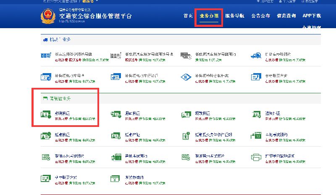Open the 新车注册登记预选号牌 title link
The image size is (336, 195).
coord(73,54)
